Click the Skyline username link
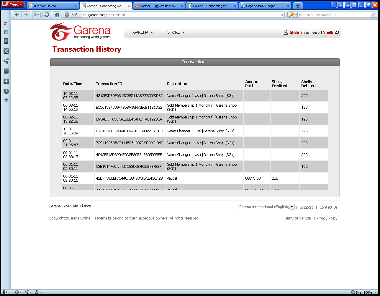The height and width of the screenshot is (296, 380). 296,32
